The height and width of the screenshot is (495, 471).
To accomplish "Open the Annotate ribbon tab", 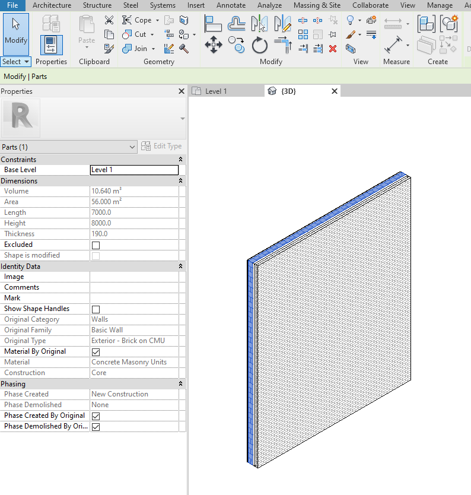I will [x=231, y=5].
